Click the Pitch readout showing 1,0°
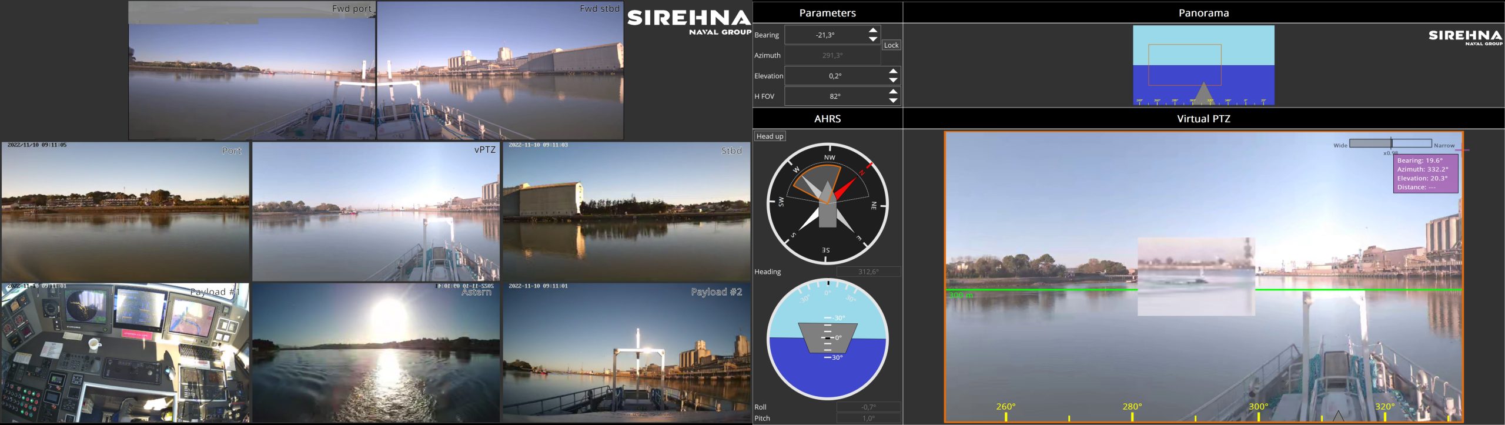1505x425 pixels. (x=868, y=419)
